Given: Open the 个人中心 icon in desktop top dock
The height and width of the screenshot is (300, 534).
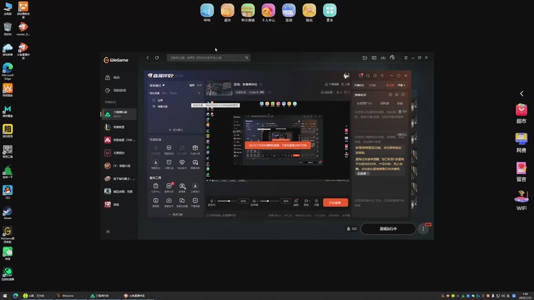Looking at the screenshot, I should pyautogui.click(x=268, y=13).
